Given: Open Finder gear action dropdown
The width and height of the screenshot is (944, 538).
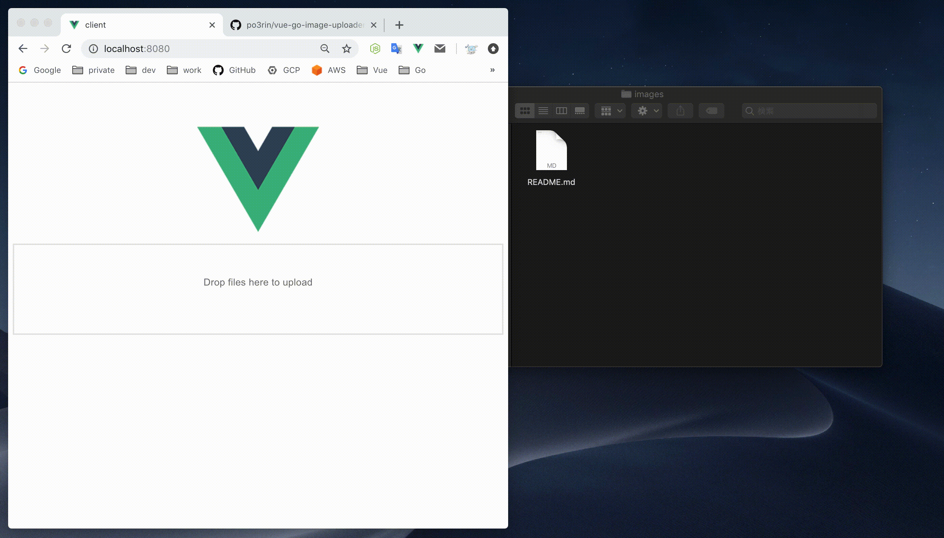Looking at the screenshot, I should (x=647, y=111).
